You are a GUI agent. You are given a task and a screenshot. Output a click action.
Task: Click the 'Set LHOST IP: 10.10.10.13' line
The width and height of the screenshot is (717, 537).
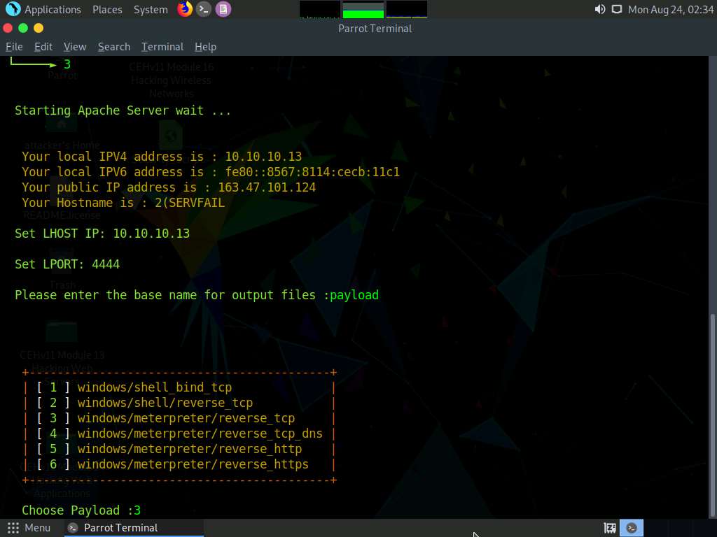point(102,234)
